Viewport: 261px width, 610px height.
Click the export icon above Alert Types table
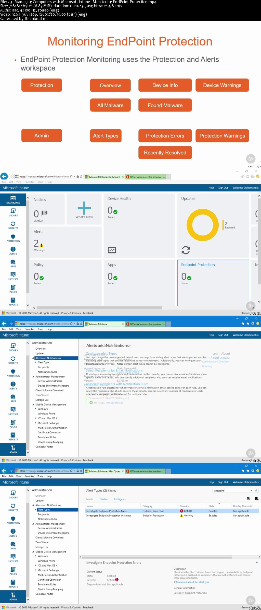256,499
